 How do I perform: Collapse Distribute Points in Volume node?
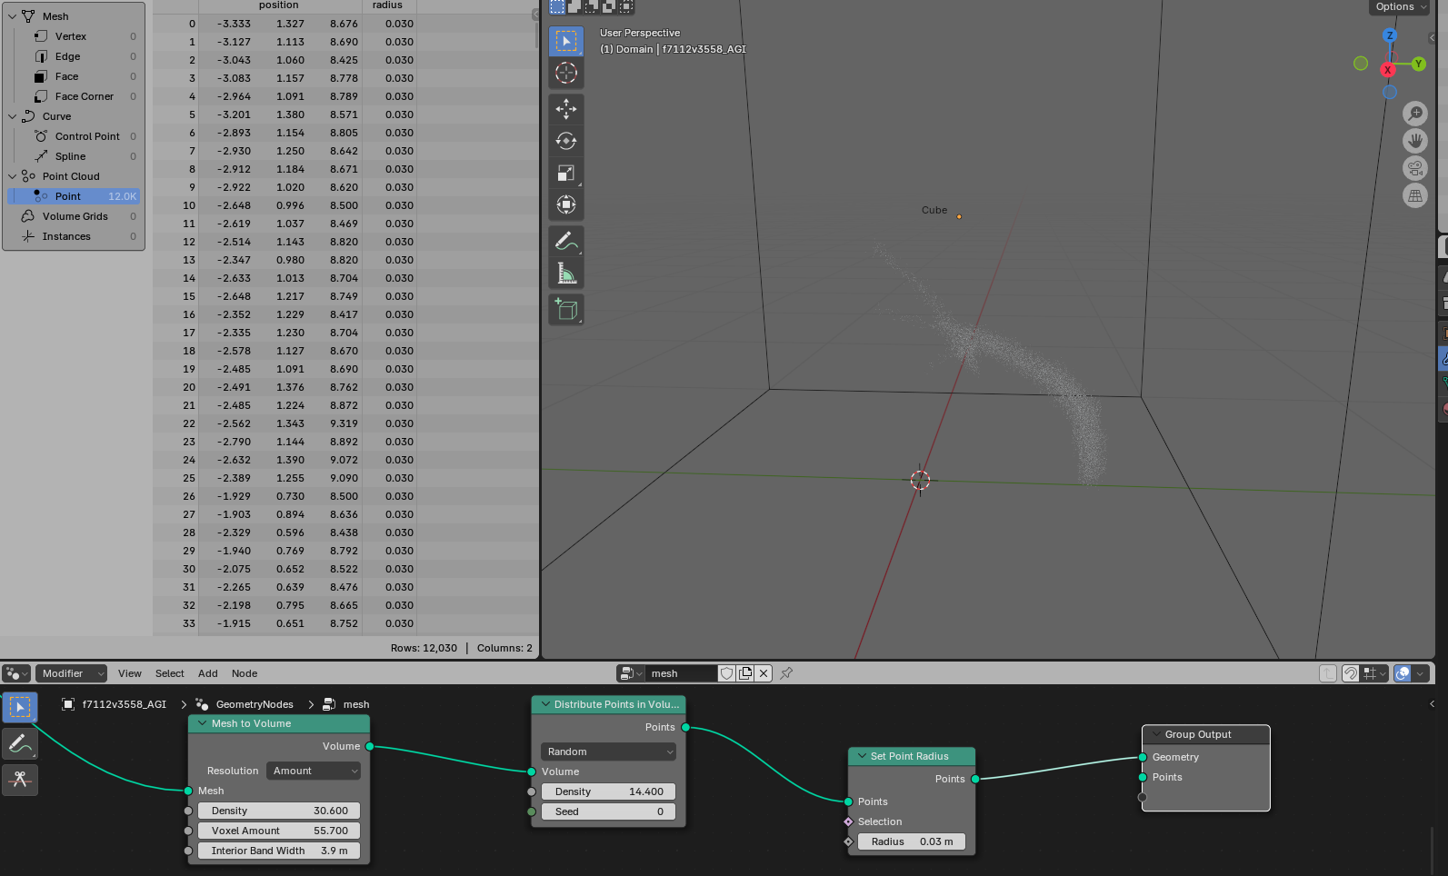545,704
